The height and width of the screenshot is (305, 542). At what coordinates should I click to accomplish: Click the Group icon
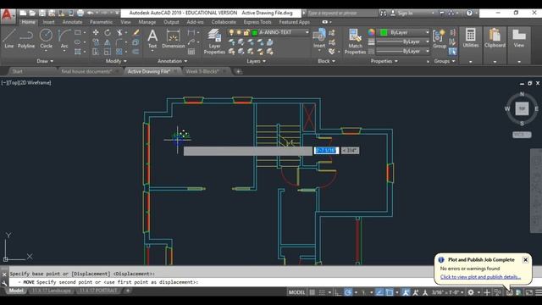click(440, 39)
